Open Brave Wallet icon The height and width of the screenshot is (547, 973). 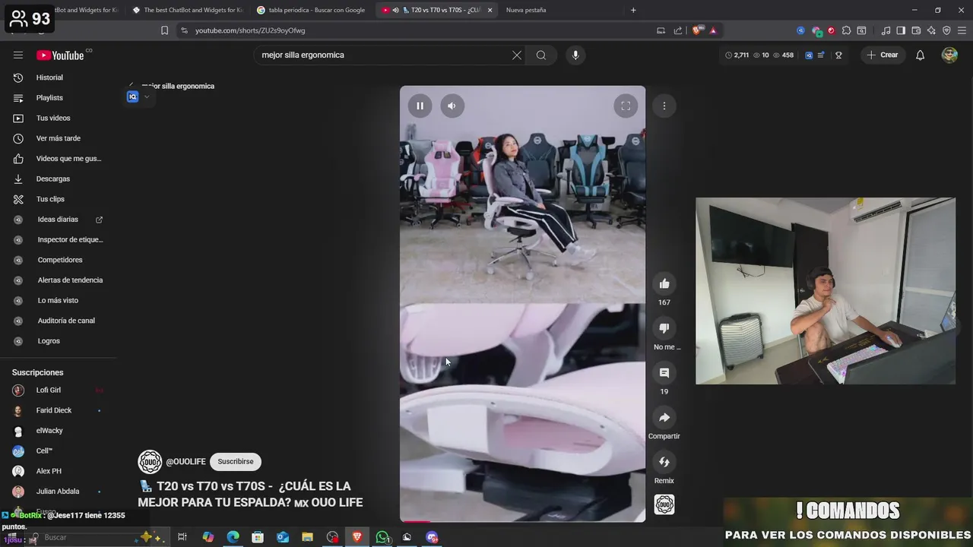pos(916,30)
